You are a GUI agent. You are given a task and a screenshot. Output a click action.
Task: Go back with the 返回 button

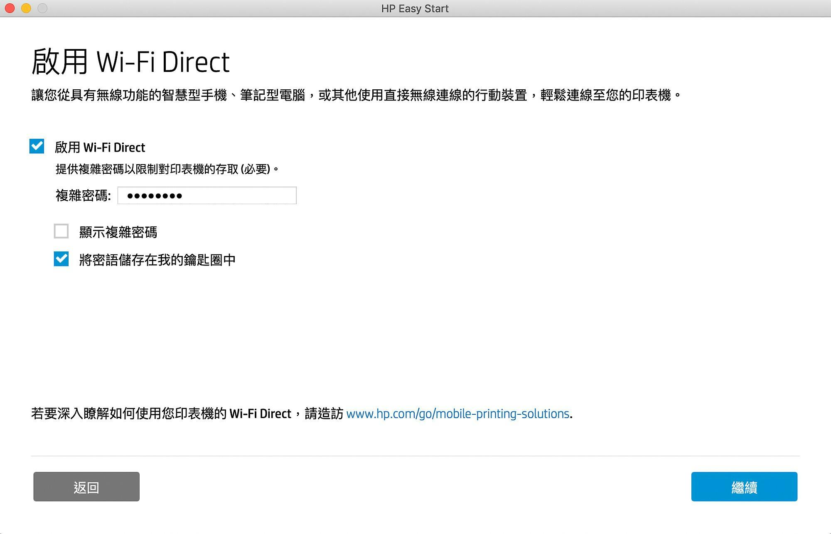coord(86,486)
